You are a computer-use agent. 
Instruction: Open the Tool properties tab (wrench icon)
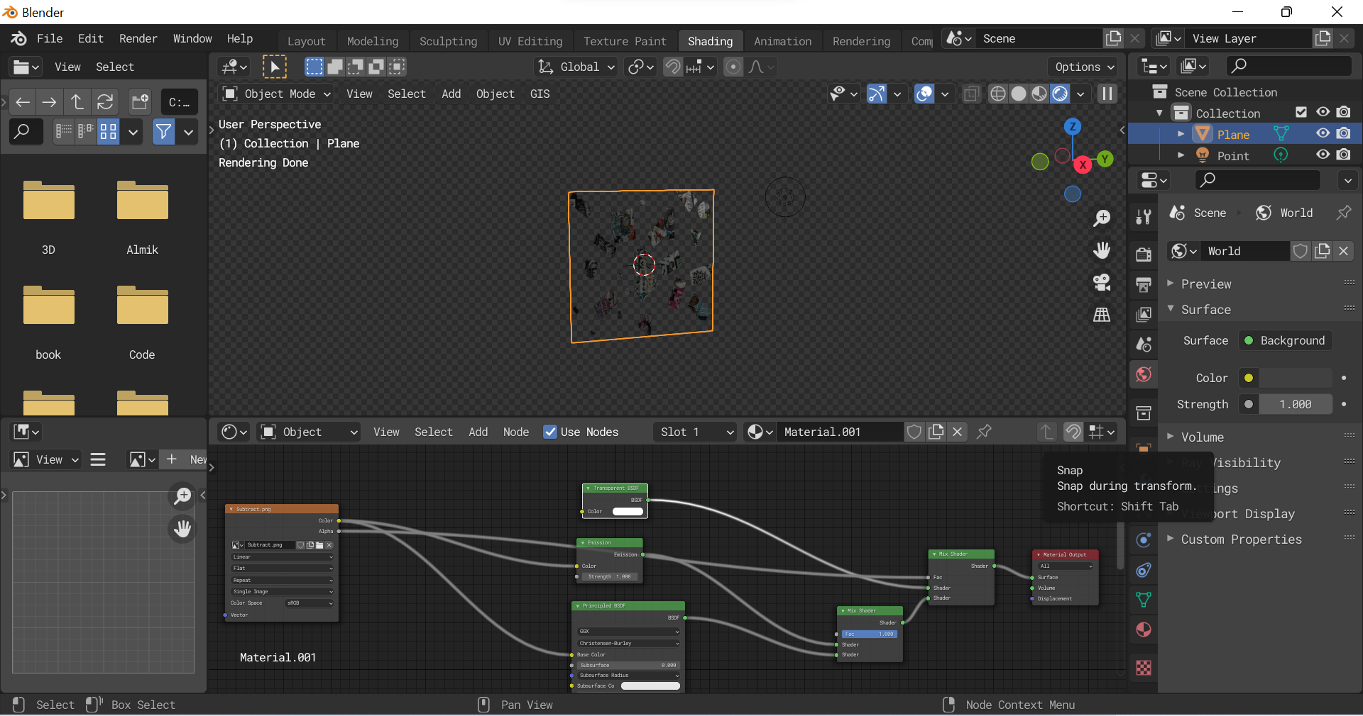click(x=1143, y=217)
